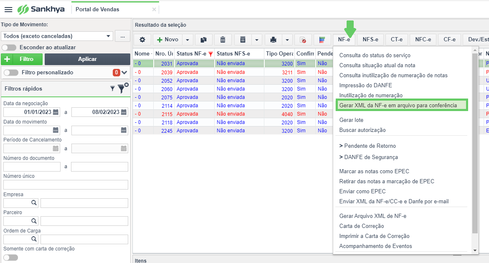489x263 pixels.
Task: Click the cancel document icon
Action: point(303,40)
